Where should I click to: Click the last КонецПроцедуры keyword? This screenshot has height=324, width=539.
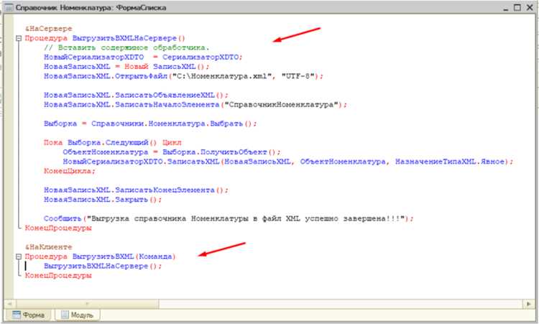coord(58,276)
